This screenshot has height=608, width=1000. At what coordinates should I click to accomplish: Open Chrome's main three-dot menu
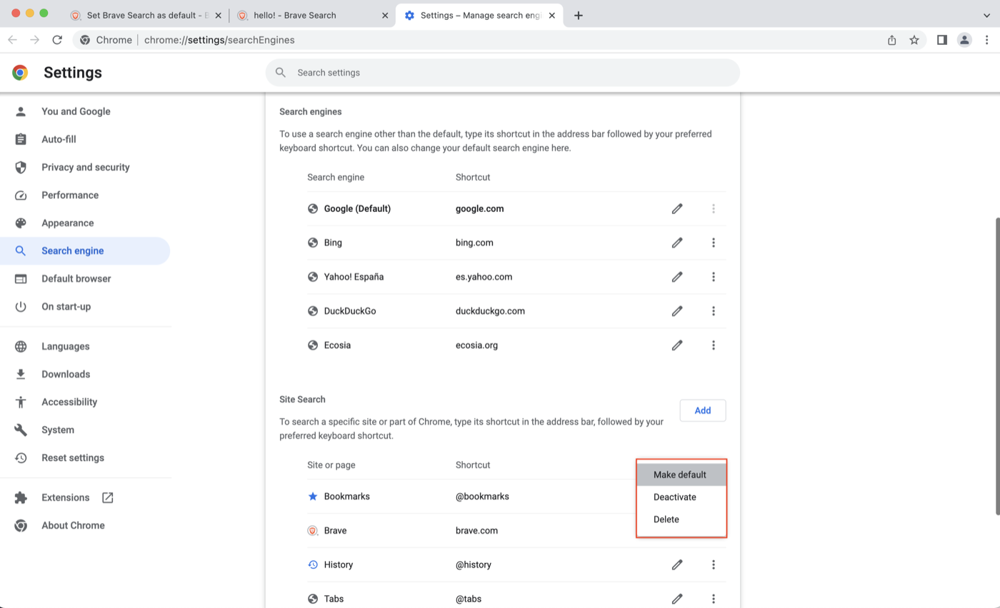point(986,40)
